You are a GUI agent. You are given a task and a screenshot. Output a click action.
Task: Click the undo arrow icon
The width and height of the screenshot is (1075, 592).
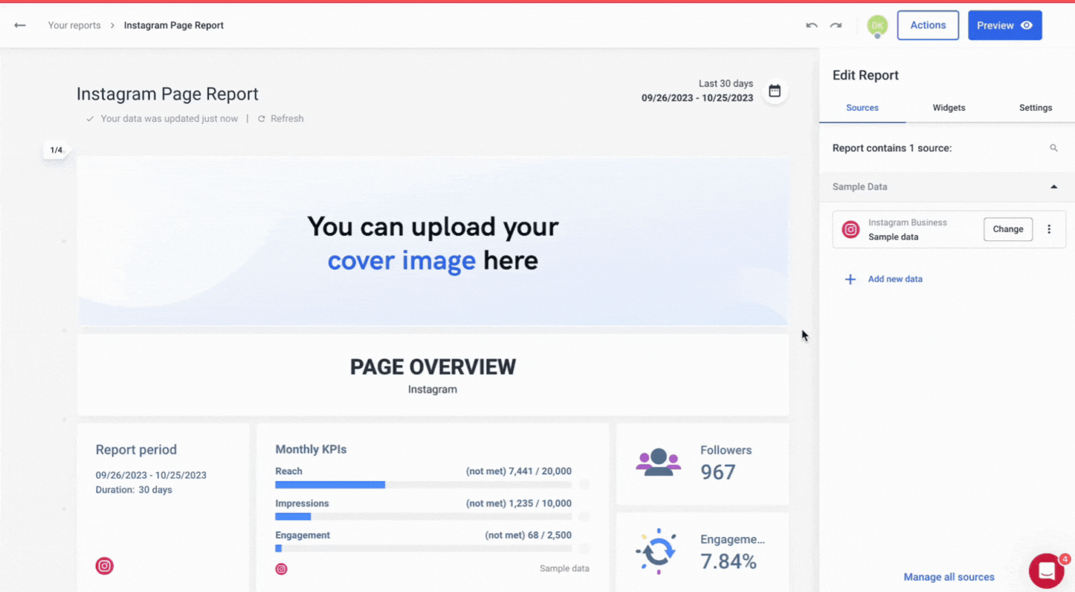[x=811, y=25]
